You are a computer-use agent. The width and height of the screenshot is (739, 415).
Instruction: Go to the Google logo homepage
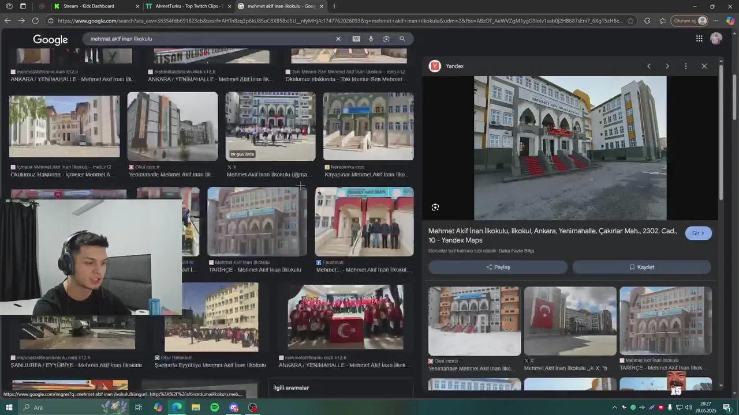click(50, 39)
